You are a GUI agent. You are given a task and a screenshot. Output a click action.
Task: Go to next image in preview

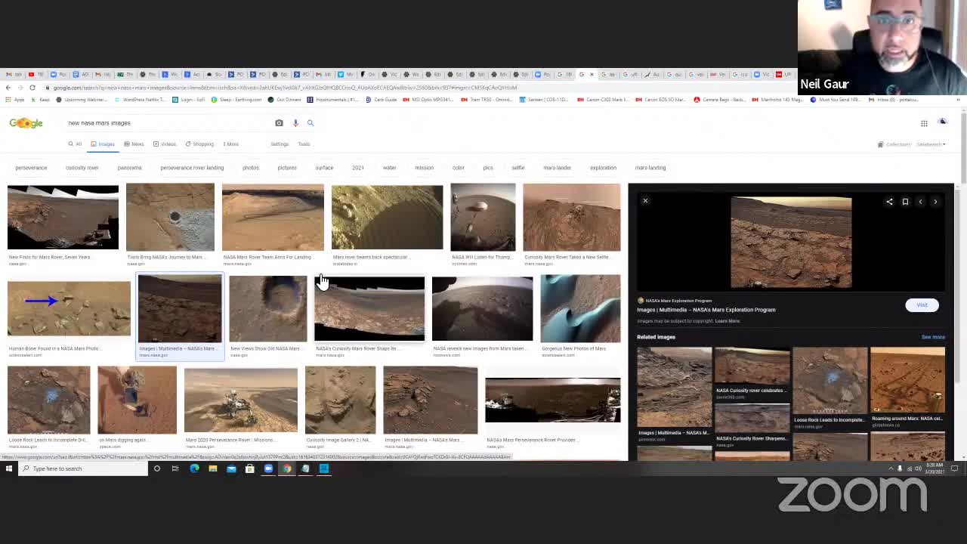935,202
